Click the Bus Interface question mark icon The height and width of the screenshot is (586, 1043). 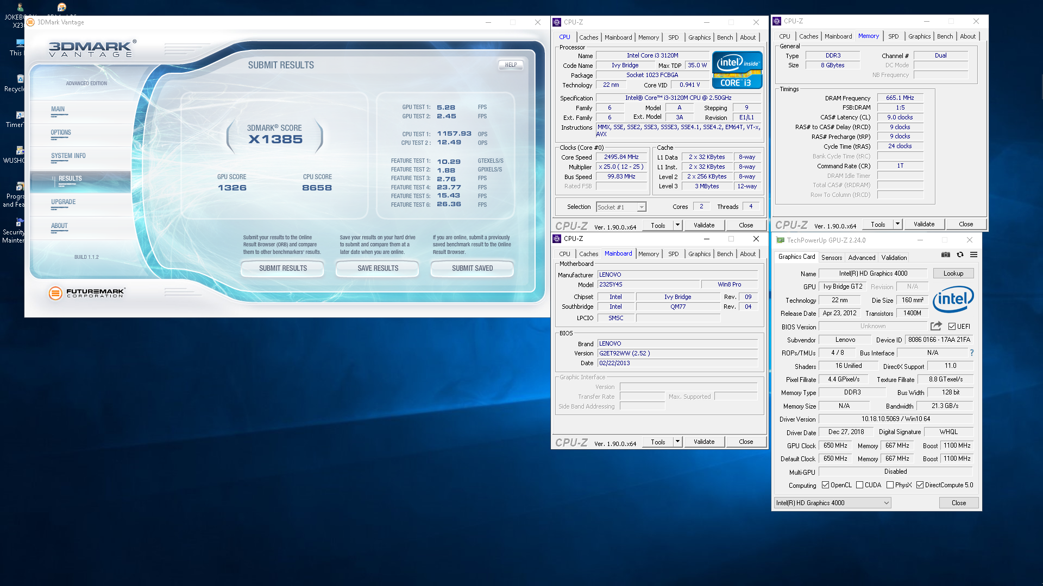[x=972, y=353]
